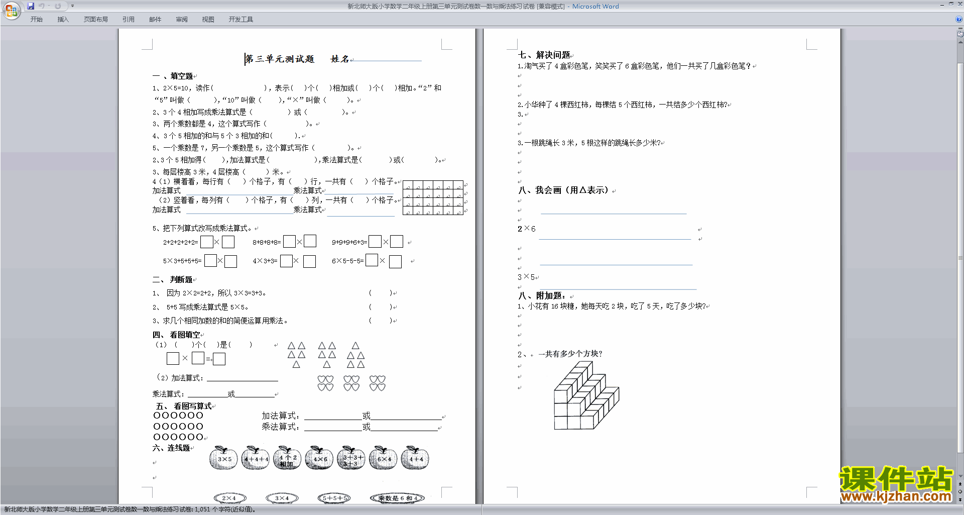
Task: Switch to the 视图 tab
Action: point(208,20)
